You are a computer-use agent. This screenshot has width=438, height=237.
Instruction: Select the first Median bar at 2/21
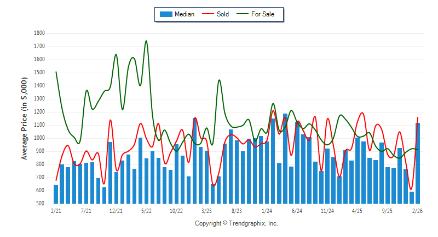[56, 194]
